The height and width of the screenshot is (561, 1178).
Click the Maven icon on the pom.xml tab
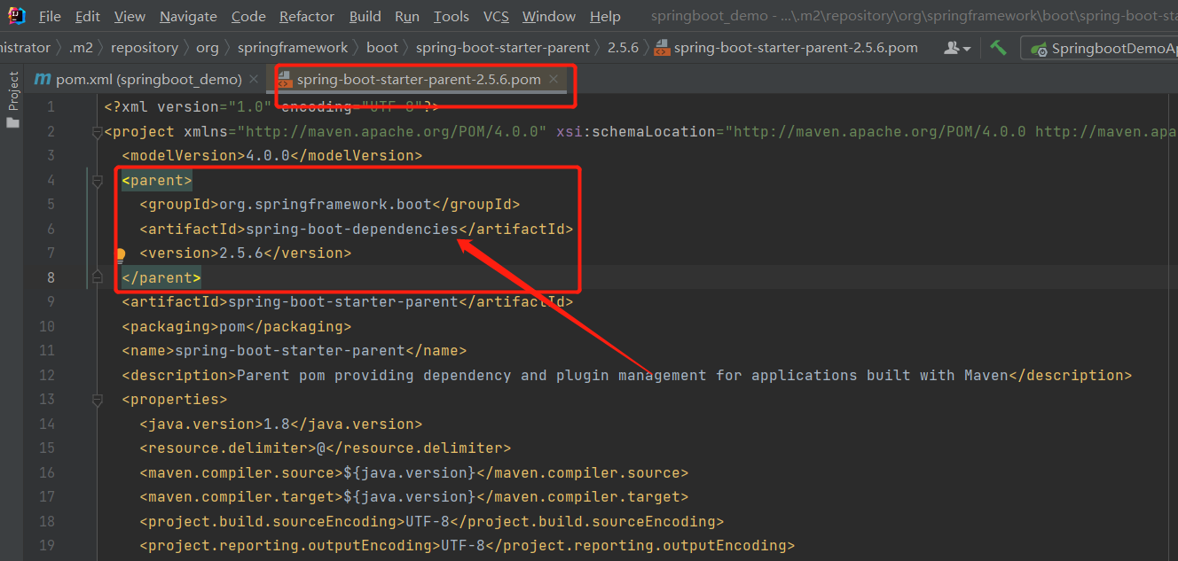click(x=42, y=80)
